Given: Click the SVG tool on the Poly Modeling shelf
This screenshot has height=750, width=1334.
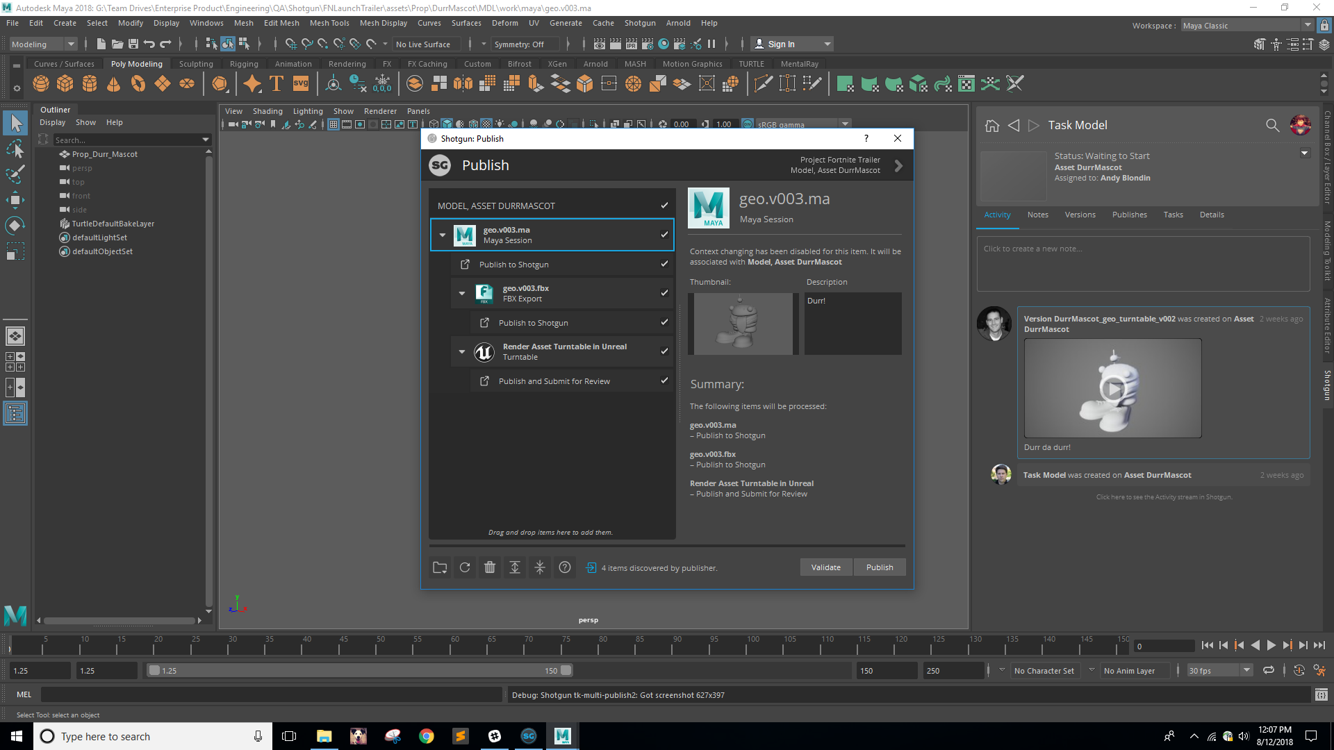Looking at the screenshot, I should point(299,83).
